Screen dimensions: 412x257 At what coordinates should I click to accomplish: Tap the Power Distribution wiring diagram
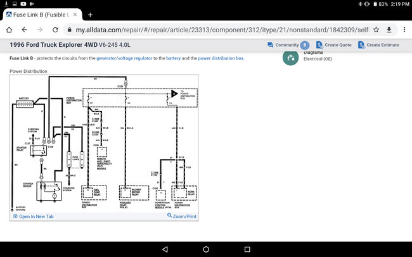point(104,144)
